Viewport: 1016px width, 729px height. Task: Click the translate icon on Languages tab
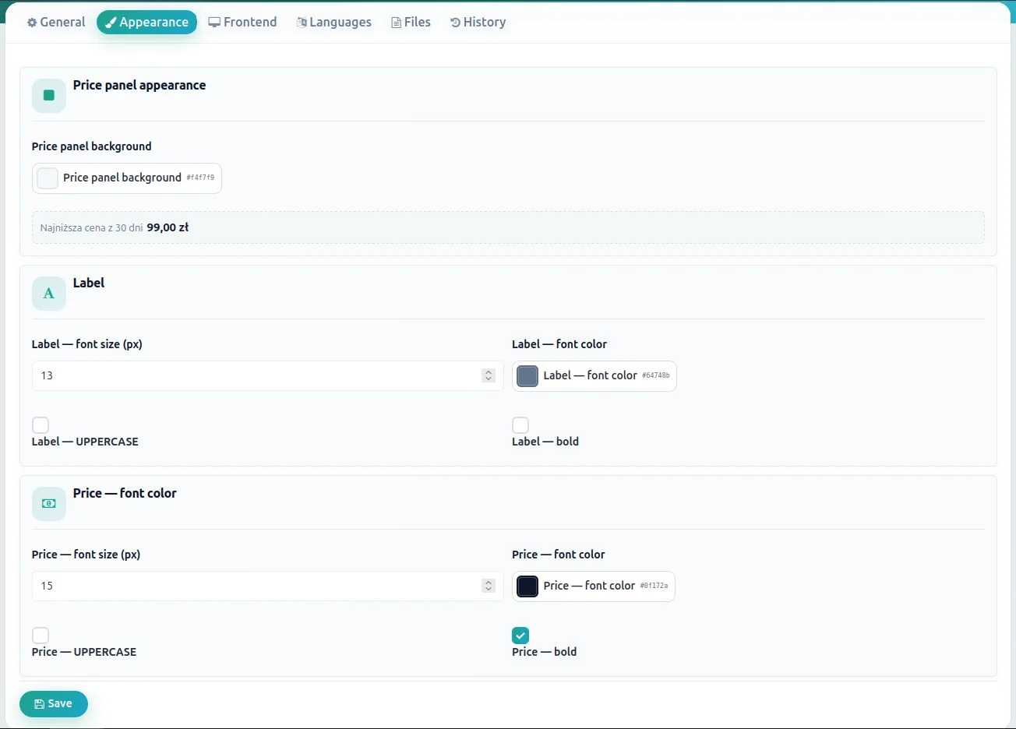click(x=302, y=23)
